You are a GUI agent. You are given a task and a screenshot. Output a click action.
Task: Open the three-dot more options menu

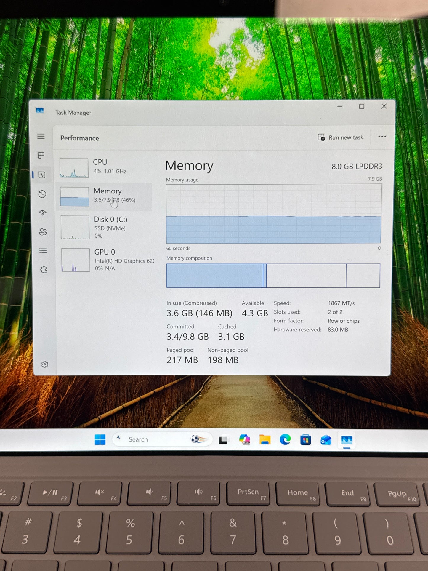(x=382, y=137)
